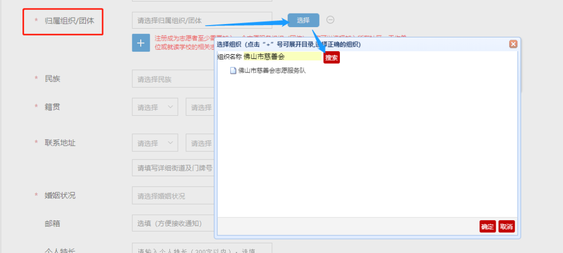Open the first 联系地址 请选择 dropdown
Viewport: 563px width, 253px height.
155,143
